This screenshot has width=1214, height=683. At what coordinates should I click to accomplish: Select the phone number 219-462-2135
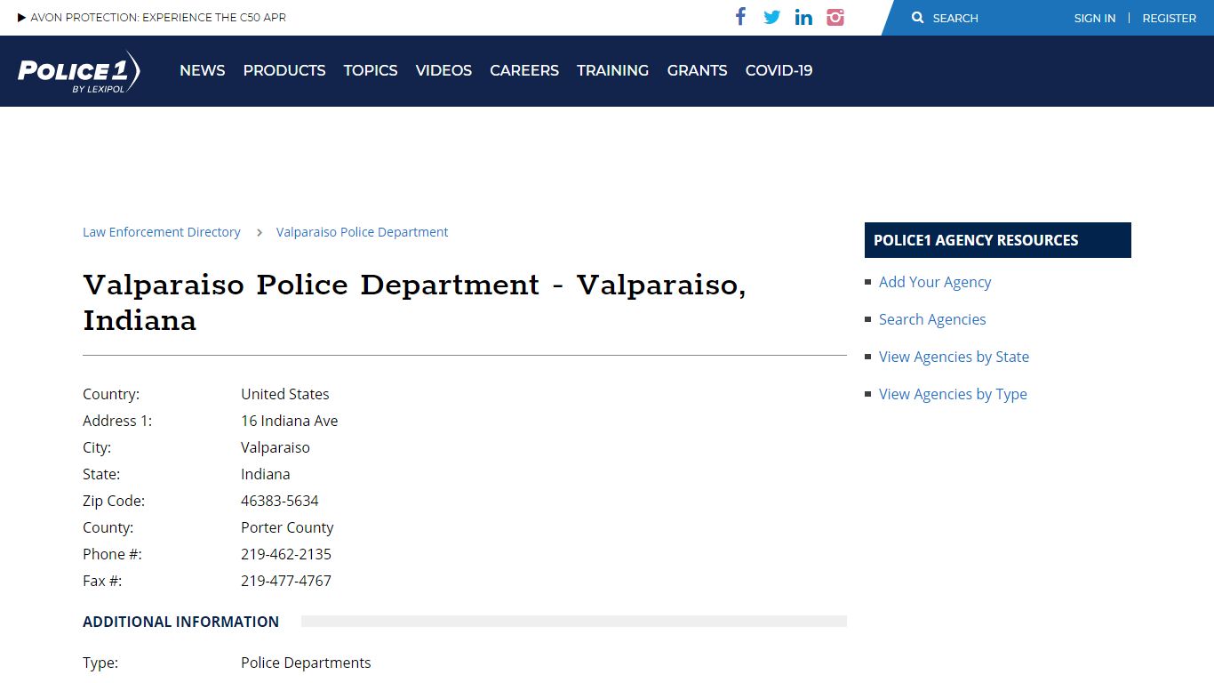point(286,554)
